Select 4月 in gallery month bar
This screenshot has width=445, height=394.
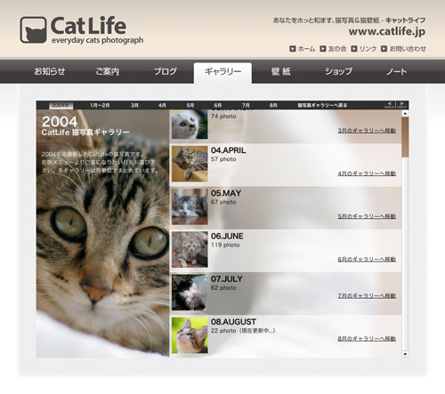[x=162, y=105]
